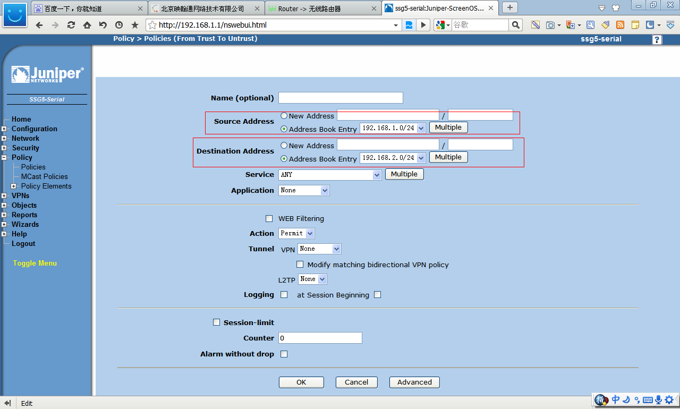Click the Toggle Menu link
This screenshot has width=680, height=409.
pyautogui.click(x=35, y=263)
